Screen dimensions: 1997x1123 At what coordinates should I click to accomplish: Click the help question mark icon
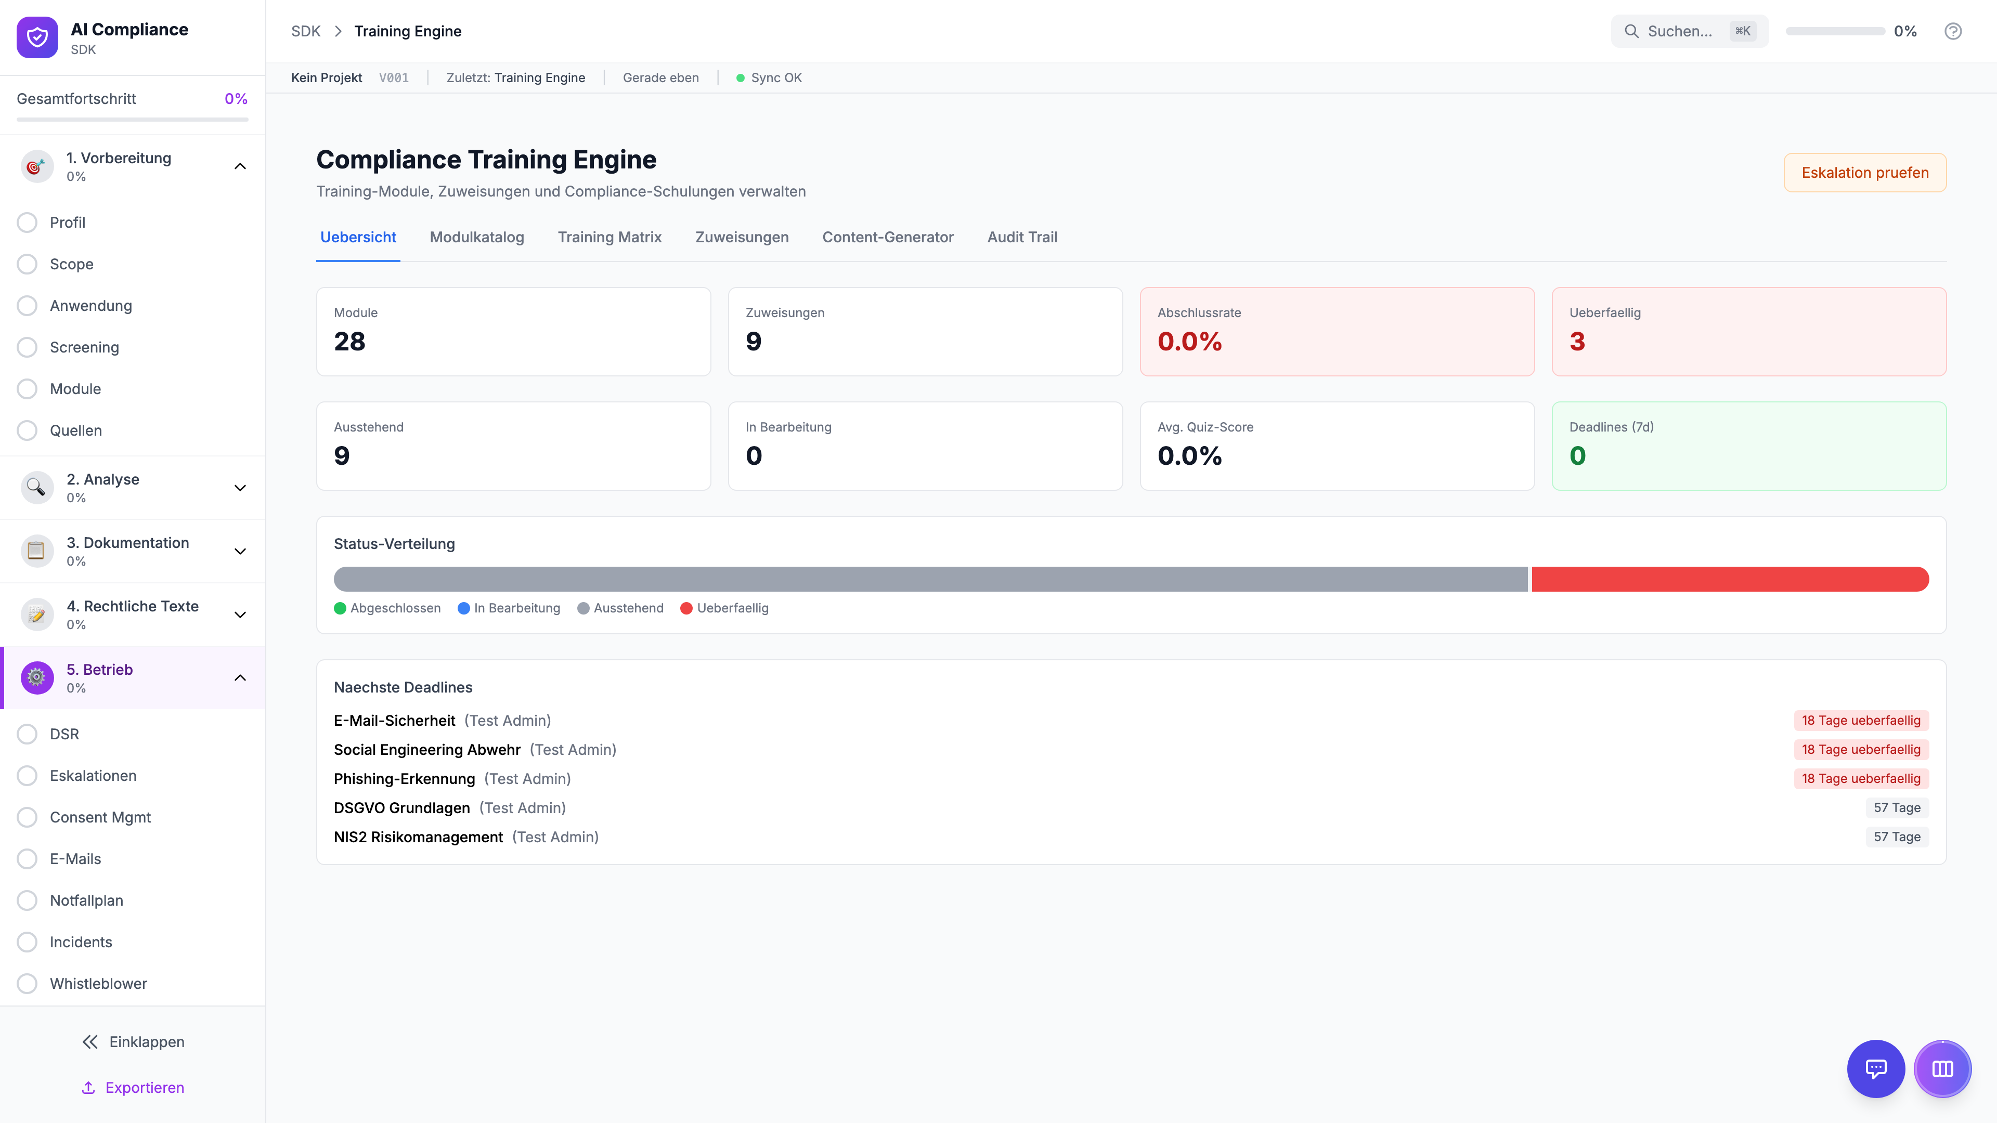click(x=1953, y=31)
